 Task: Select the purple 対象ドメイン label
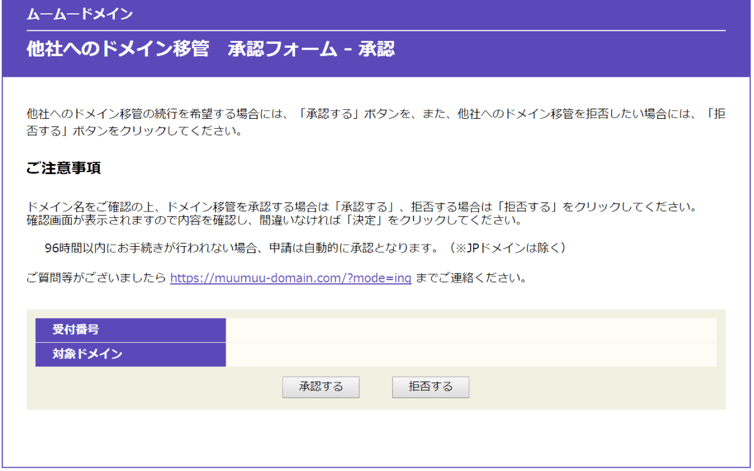click(130, 354)
